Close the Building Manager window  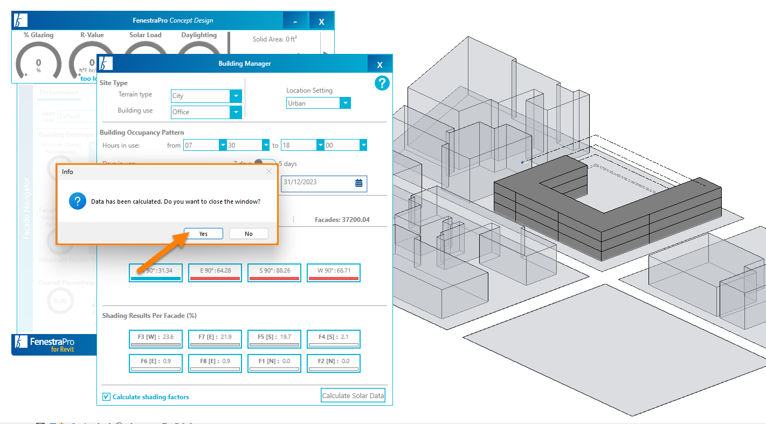coord(379,64)
